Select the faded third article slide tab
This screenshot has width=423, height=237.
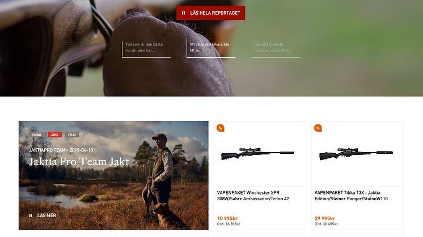coord(276,49)
